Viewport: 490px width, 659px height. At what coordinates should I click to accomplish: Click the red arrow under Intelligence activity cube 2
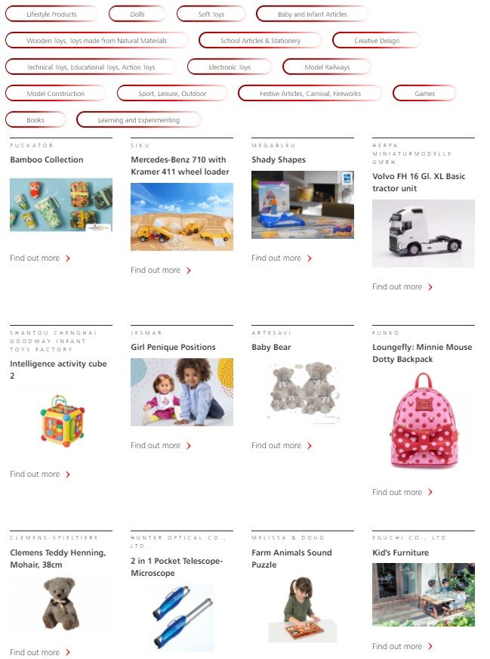pos(68,475)
